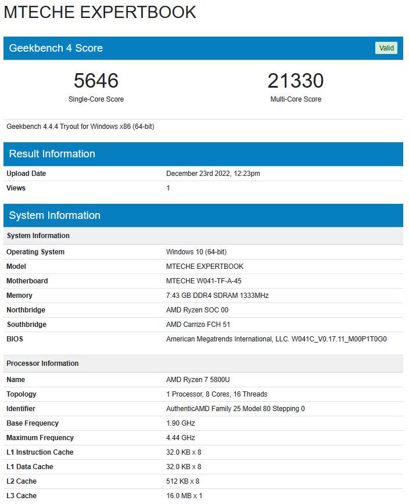Select the Windows 10 (64-bit) value

tap(196, 252)
